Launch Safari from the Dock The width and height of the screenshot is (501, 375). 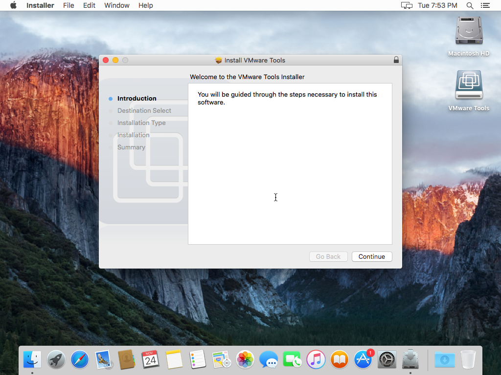click(x=80, y=359)
